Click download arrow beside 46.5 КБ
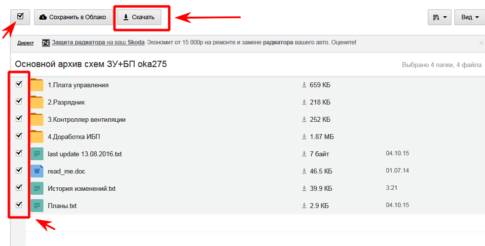The height and width of the screenshot is (246, 485). pyautogui.click(x=304, y=172)
